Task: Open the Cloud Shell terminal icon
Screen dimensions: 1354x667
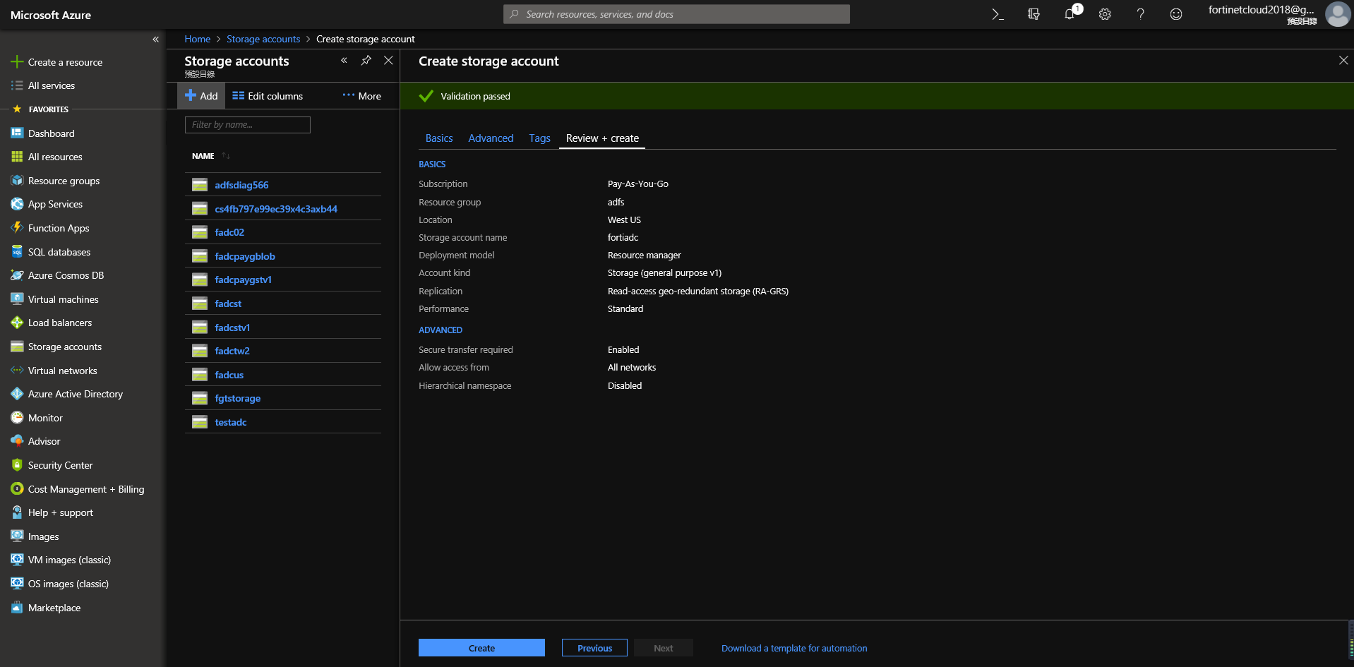Action: tap(997, 14)
